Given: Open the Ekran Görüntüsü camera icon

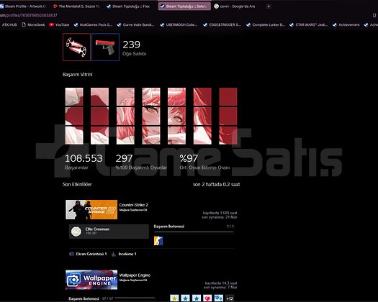Looking at the screenshot, I should coord(71,254).
